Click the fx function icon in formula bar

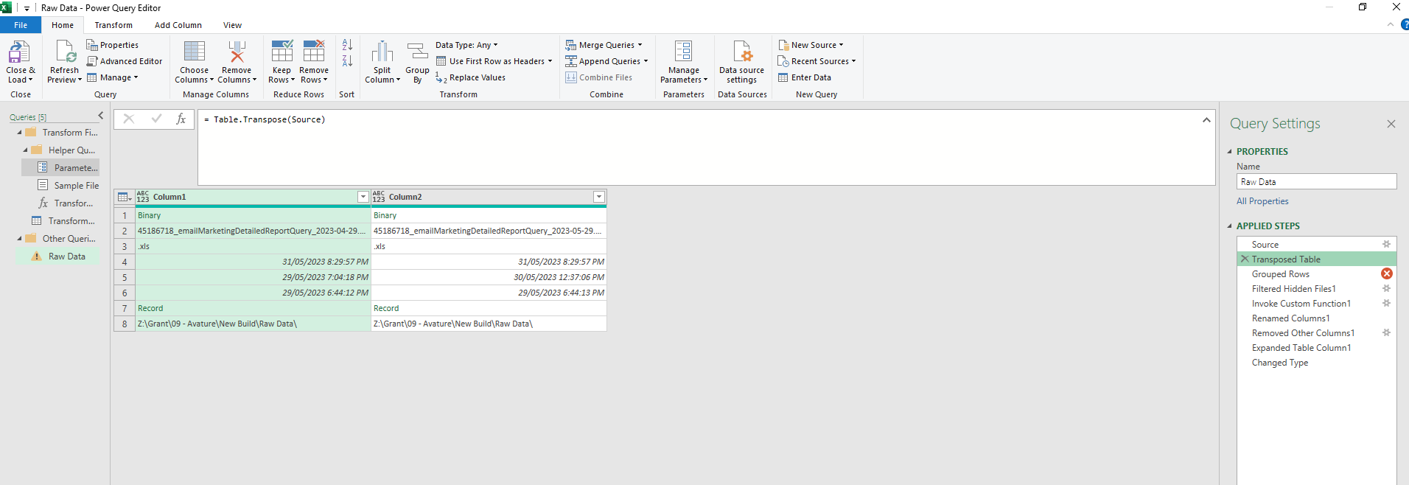pyautogui.click(x=181, y=119)
